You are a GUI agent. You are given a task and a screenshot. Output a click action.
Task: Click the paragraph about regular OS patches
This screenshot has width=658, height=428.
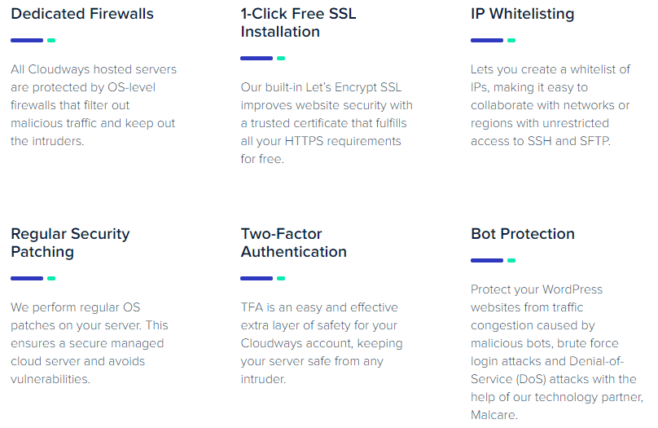[89, 343]
